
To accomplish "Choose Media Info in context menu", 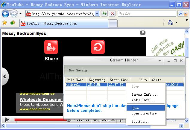I will pyautogui.click(x=146, y=100).
